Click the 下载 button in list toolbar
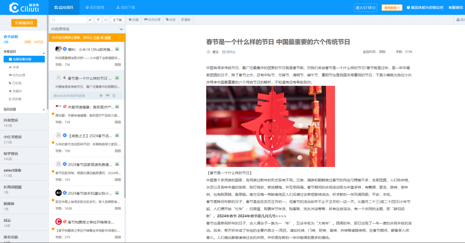This screenshot has height=243, width=465. point(118,20)
